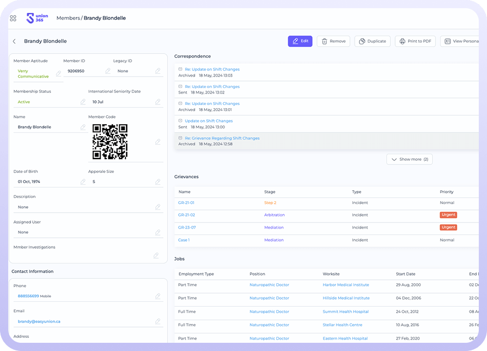Click the back arrow beside Brandy Blondelle

(x=14, y=42)
